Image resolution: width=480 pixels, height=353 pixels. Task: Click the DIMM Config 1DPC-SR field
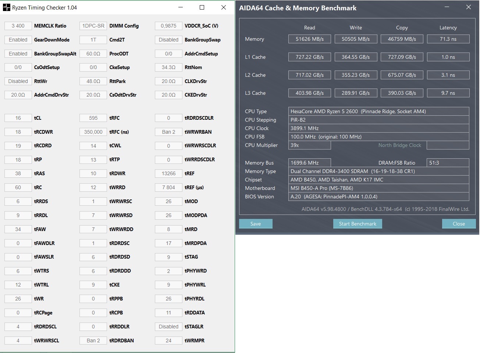pos(93,26)
